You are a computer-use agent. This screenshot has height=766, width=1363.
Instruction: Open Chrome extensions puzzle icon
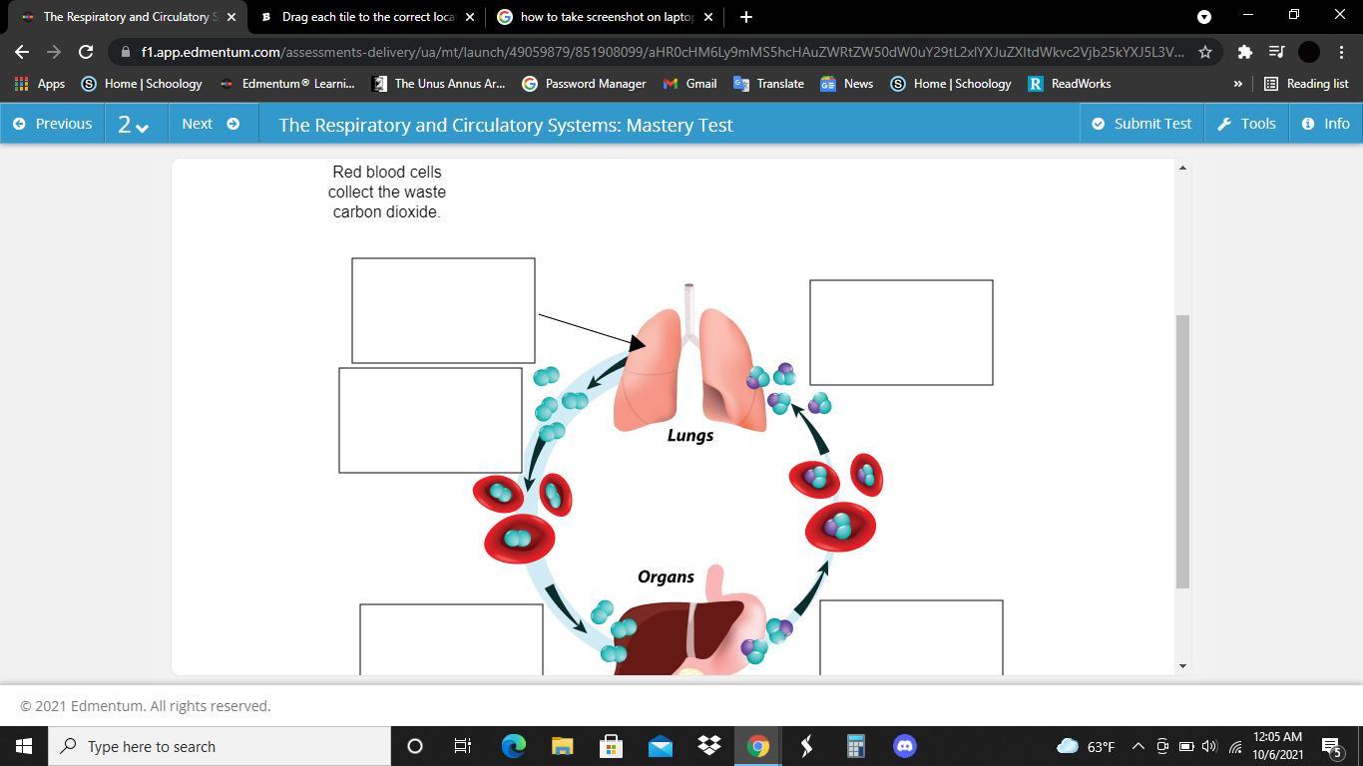click(x=1244, y=52)
